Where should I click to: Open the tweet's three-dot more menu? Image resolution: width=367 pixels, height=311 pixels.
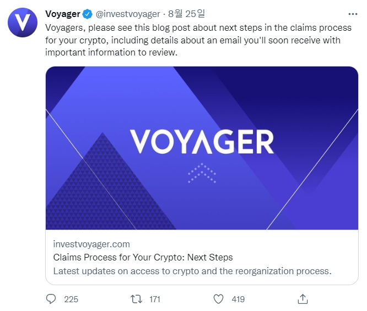coord(352,14)
